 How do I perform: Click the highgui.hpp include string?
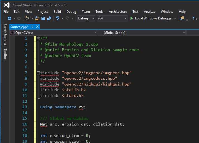click(x=97, y=84)
